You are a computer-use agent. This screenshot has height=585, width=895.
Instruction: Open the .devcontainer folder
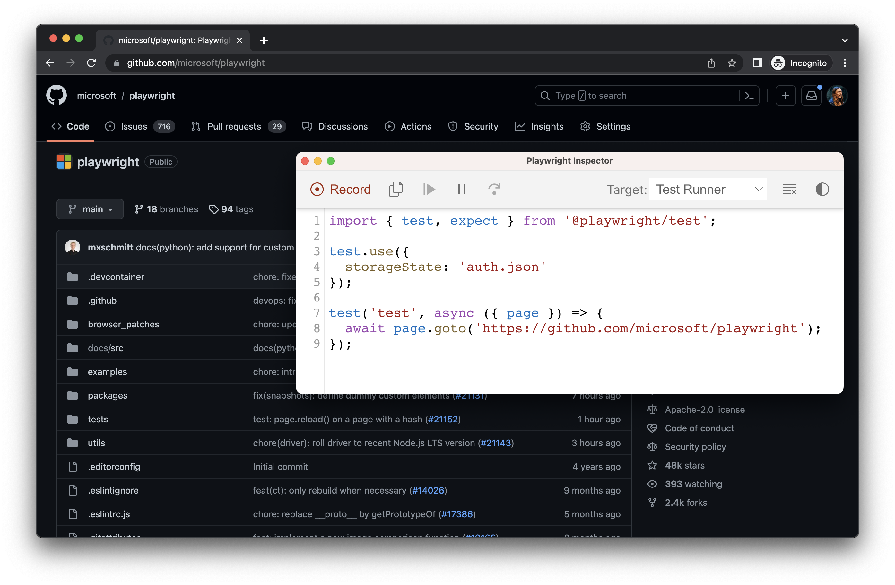[116, 277]
